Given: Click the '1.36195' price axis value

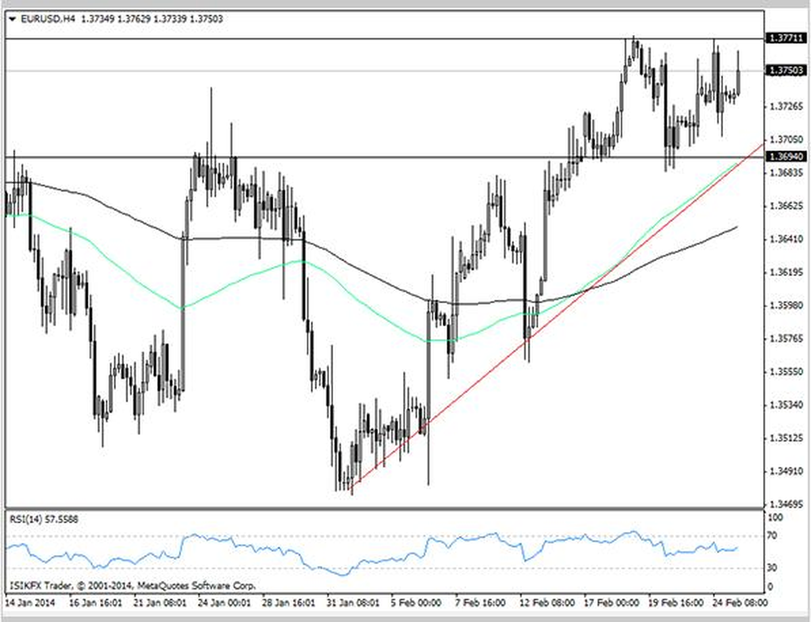Looking at the screenshot, I should (787, 272).
